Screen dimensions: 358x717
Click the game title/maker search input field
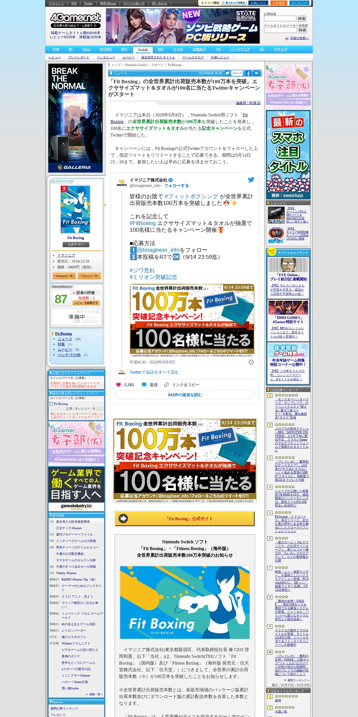coord(280,30)
